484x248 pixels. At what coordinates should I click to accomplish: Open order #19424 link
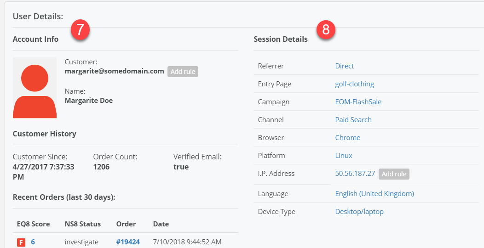(128, 242)
